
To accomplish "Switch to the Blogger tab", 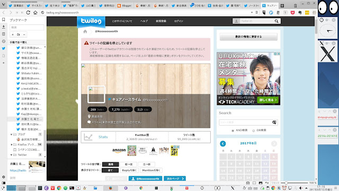I will [124, 6].
